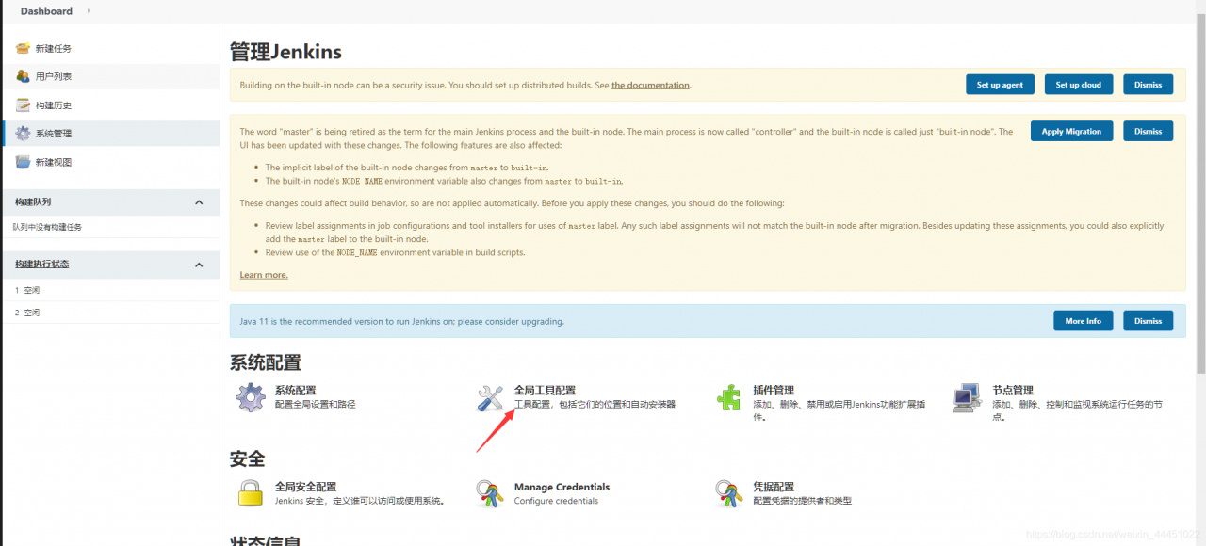Open the 节点管理 link
Viewport: 1206px width, 546px height.
click(x=1013, y=390)
